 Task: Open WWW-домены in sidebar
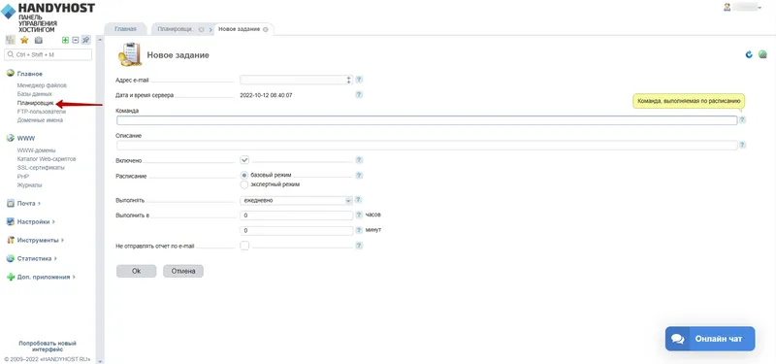pyautogui.click(x=37, y=150)
